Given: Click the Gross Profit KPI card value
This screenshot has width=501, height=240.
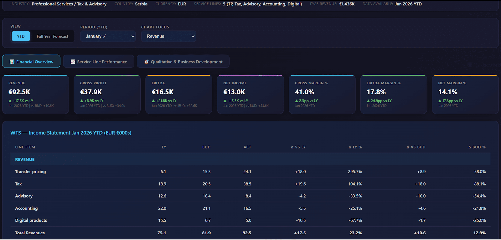Looking at the screenshot, I should pos(91,92).
